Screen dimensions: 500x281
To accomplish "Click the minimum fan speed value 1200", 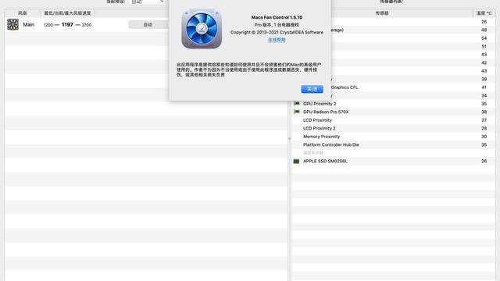I will pyautogui.click(x=48, y=25).
